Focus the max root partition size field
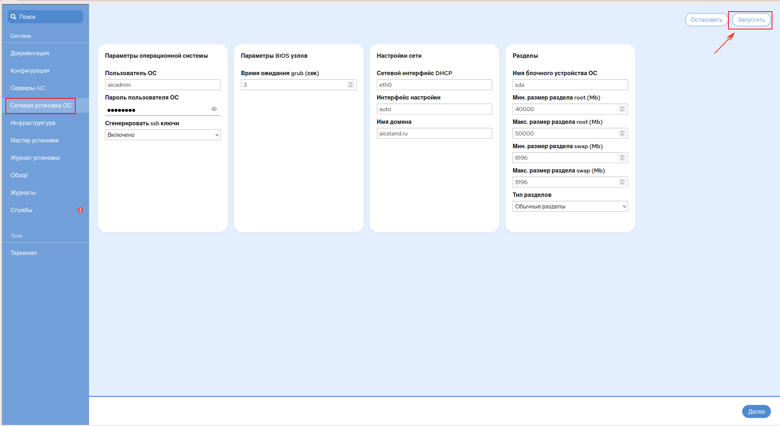 [x=570, y=133]
